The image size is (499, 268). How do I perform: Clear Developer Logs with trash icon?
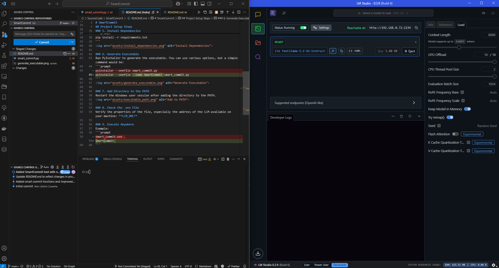tap(401, 116)
